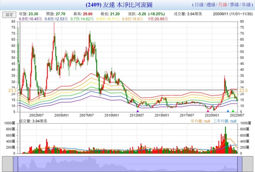Image resolution: width=255 pixels, height=172 pixels.
Task: Click the blue triangle marker on time axis
Action: (228, 111)
